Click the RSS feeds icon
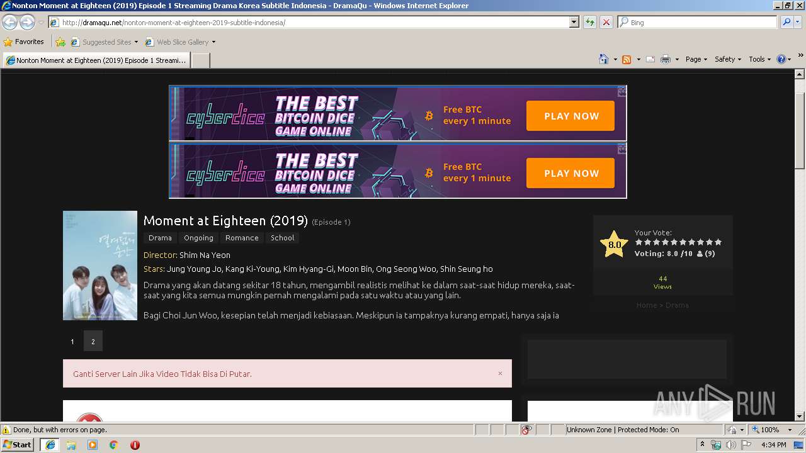Screen dimensions: 806x453 tap(627, 59)
